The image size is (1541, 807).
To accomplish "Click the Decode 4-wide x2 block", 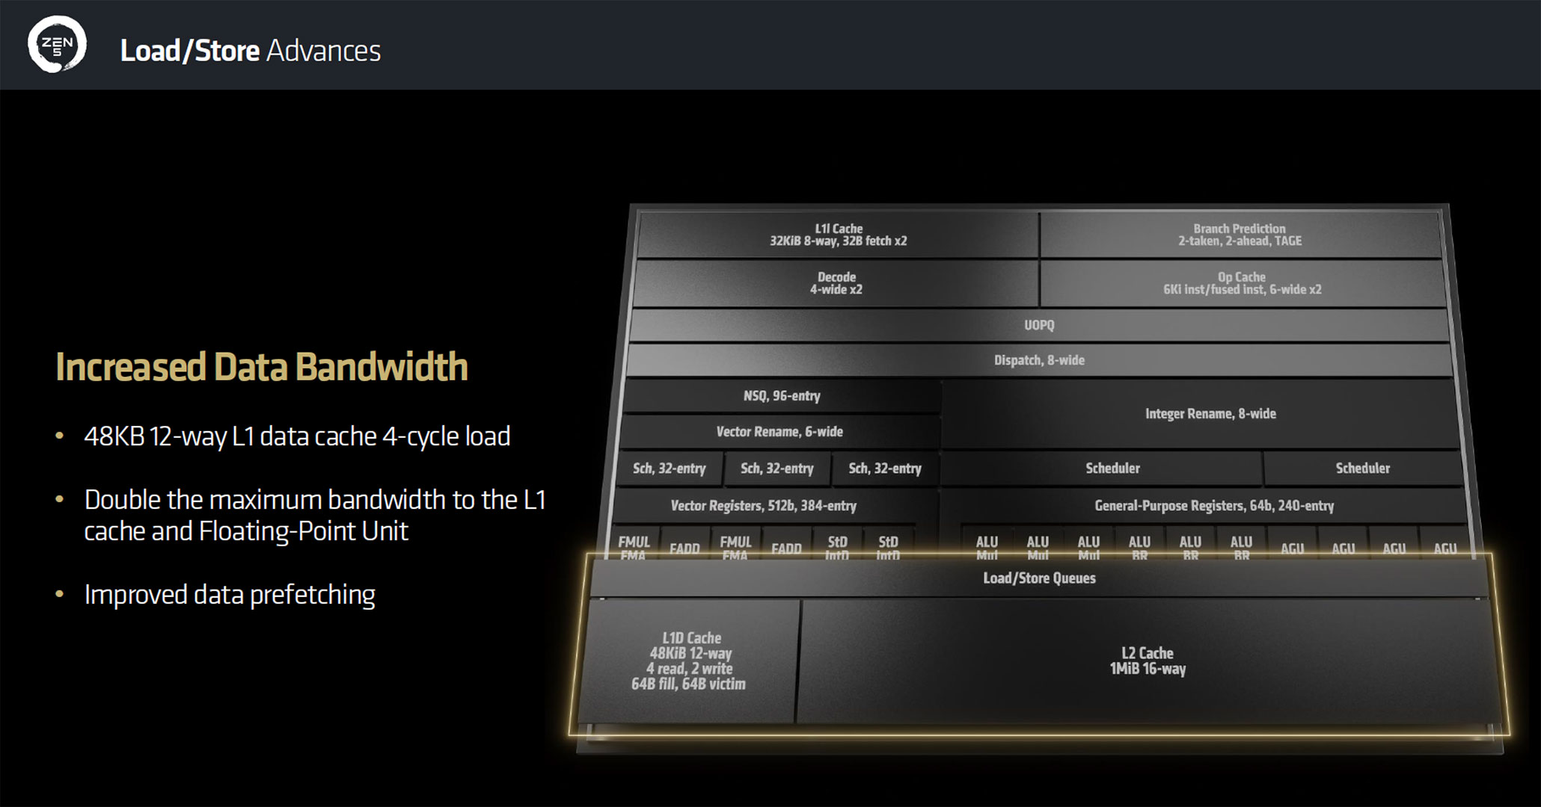I will point(836,283).
